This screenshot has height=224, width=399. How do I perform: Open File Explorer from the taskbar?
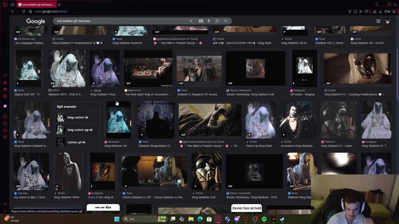click(x=191, y=219)
